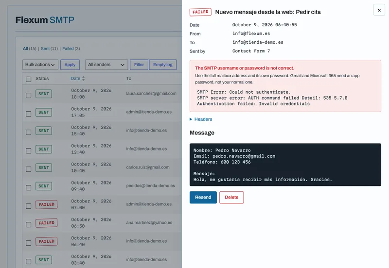Viewport: 389px width, 268px height.
Task: Click the FAILED badge on the 06:50 row
Action: [46, 223]
